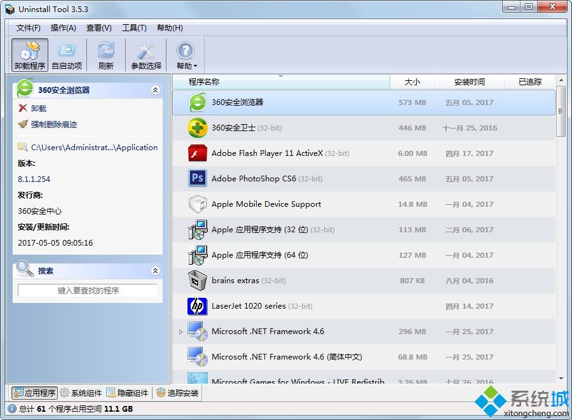Image resolution: width=572 pixels, height=420 pixels.
Task: Open the 操作(A) menu
Action: tap(63, 28)
